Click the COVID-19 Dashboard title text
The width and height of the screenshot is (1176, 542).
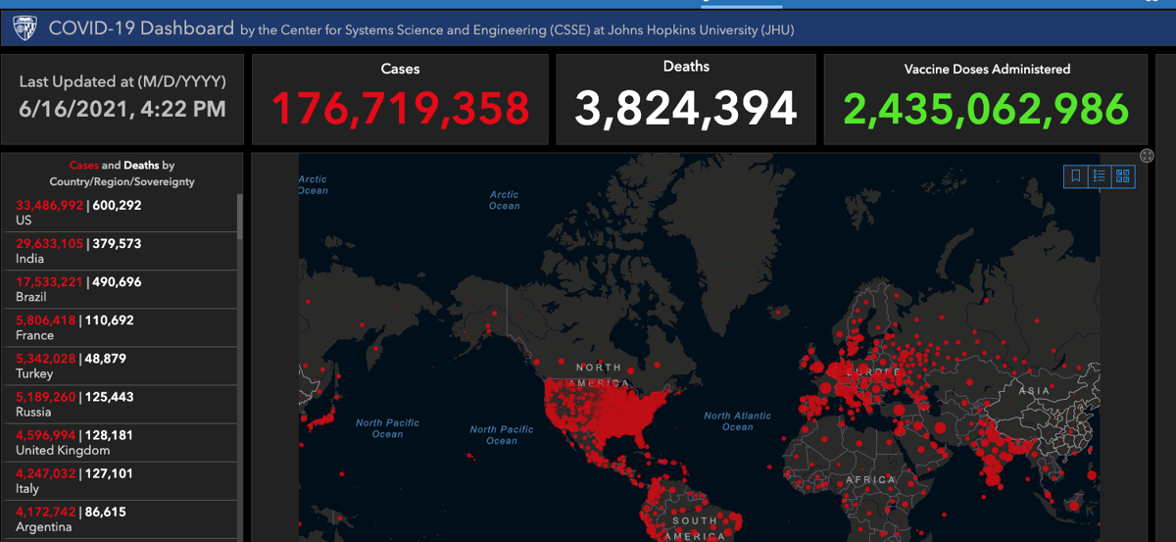(x=141, y=28)
